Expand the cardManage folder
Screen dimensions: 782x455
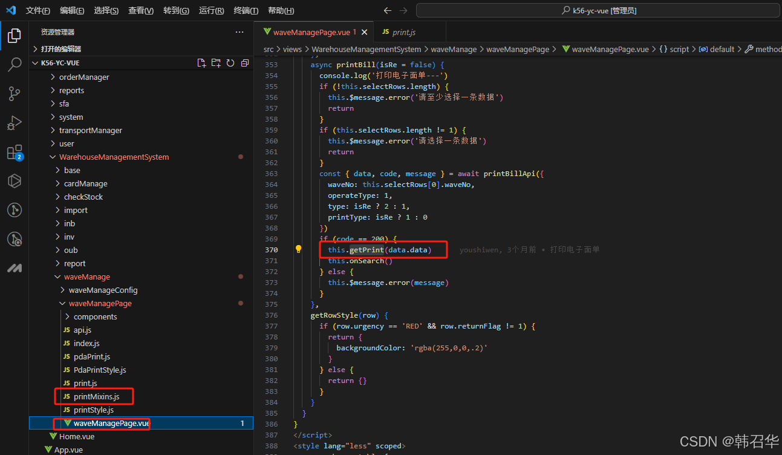click(x=141, y=183)
